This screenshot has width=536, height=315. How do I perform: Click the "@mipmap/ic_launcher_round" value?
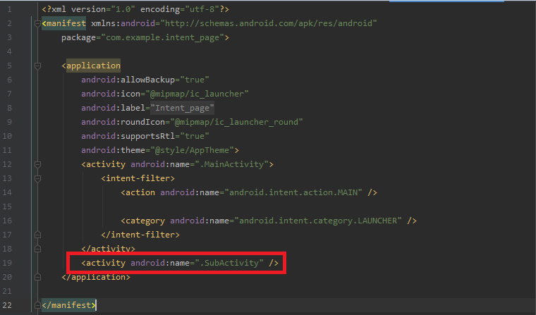pos(236,122)
